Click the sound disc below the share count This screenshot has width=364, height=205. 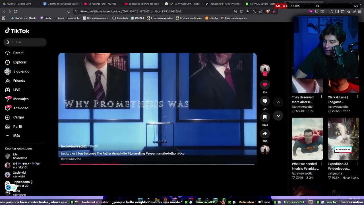point(265,149)
